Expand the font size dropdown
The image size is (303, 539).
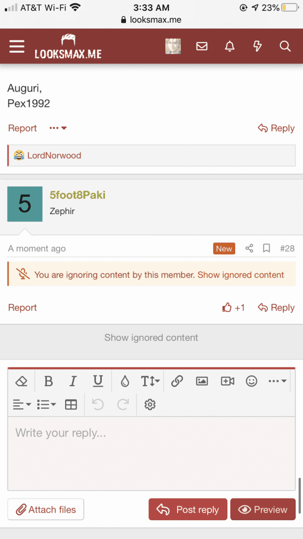click(x=150, y=381)
